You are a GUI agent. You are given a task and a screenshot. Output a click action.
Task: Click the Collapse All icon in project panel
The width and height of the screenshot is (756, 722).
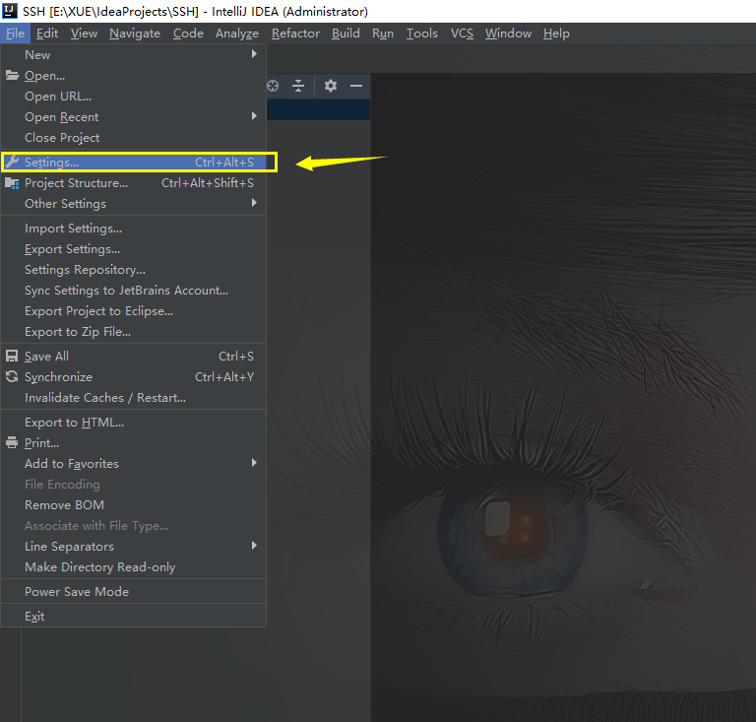pyautogui.click(x=298, y=86)
